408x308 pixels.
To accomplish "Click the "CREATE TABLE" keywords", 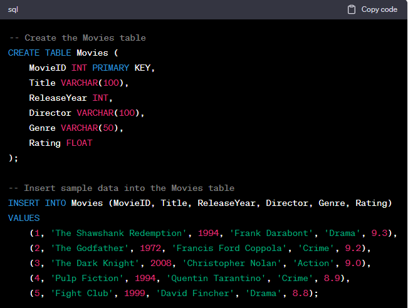I will (x=39, y=53).
